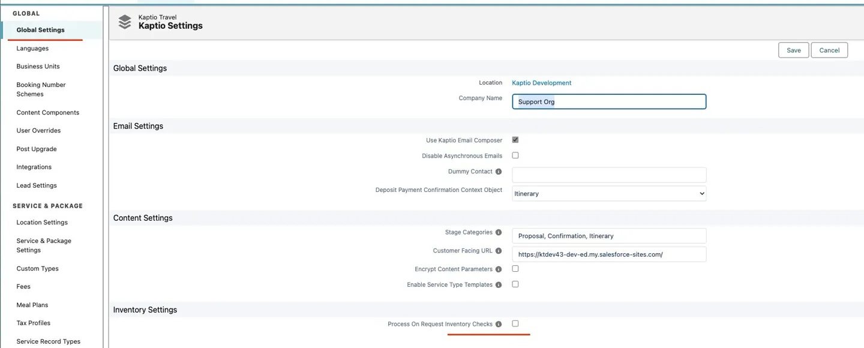864x348 pixels.
Task: Tick Enable Service Type Templates checkbox
Action: pos(515,284)
